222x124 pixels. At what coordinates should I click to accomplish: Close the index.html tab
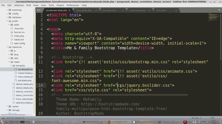(x=176, y=10)
